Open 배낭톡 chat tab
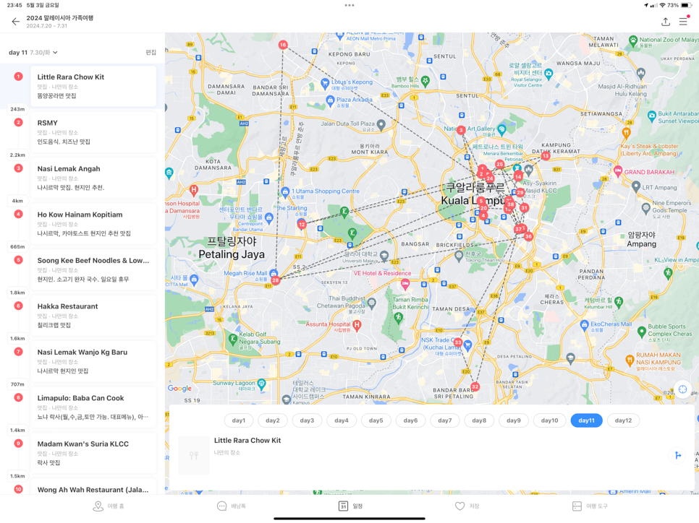699x523 pixels. [232, 506]
